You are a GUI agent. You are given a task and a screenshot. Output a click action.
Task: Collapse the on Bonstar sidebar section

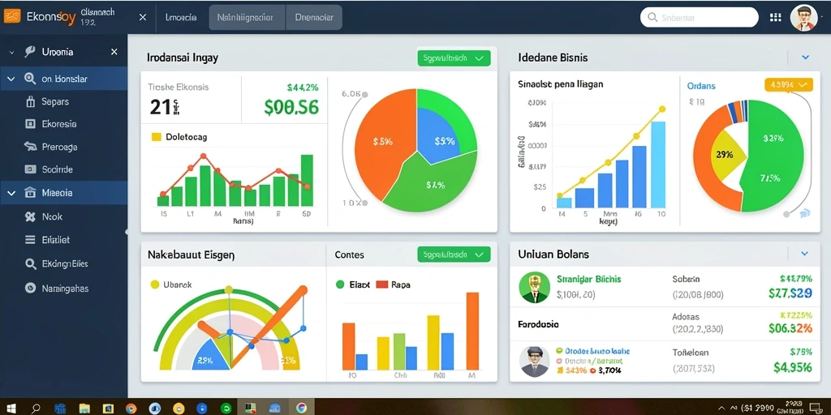[11, 79]
